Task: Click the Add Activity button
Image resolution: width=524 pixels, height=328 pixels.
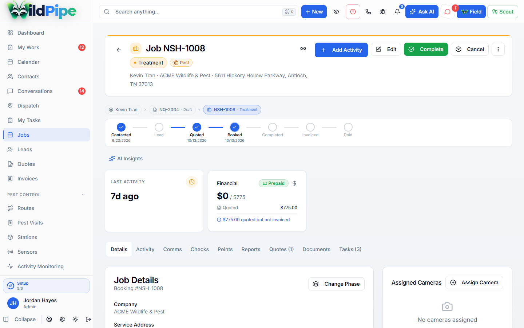Action: 341,50
